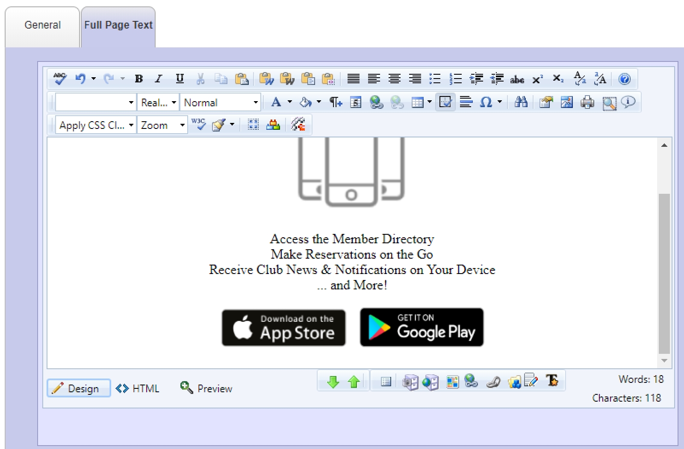Click the Paste clipboard icon

pos(242,79)
